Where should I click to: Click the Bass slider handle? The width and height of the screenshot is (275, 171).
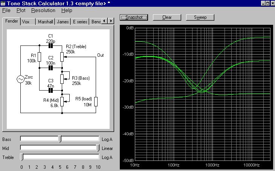(60, 139)
